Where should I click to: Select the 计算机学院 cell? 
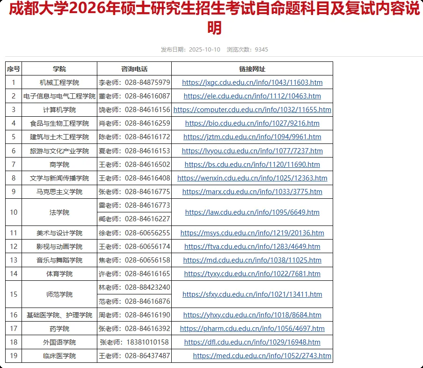59,110
